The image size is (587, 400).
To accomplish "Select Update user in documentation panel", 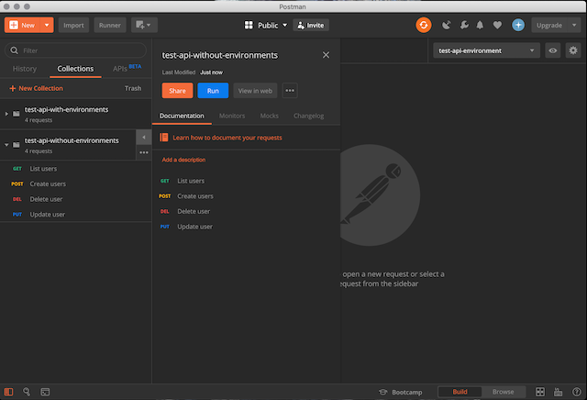I will click(194, 227).
